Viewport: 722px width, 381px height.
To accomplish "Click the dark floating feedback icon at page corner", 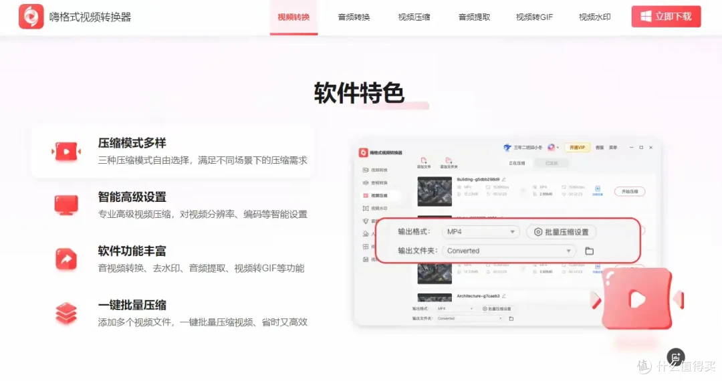I will point(675,357).
